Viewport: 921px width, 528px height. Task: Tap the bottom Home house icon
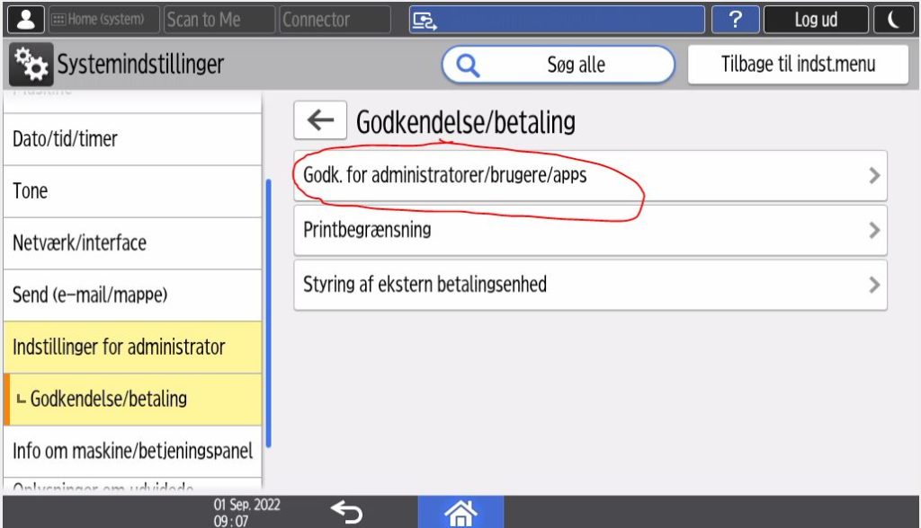(x=460, y=512)
